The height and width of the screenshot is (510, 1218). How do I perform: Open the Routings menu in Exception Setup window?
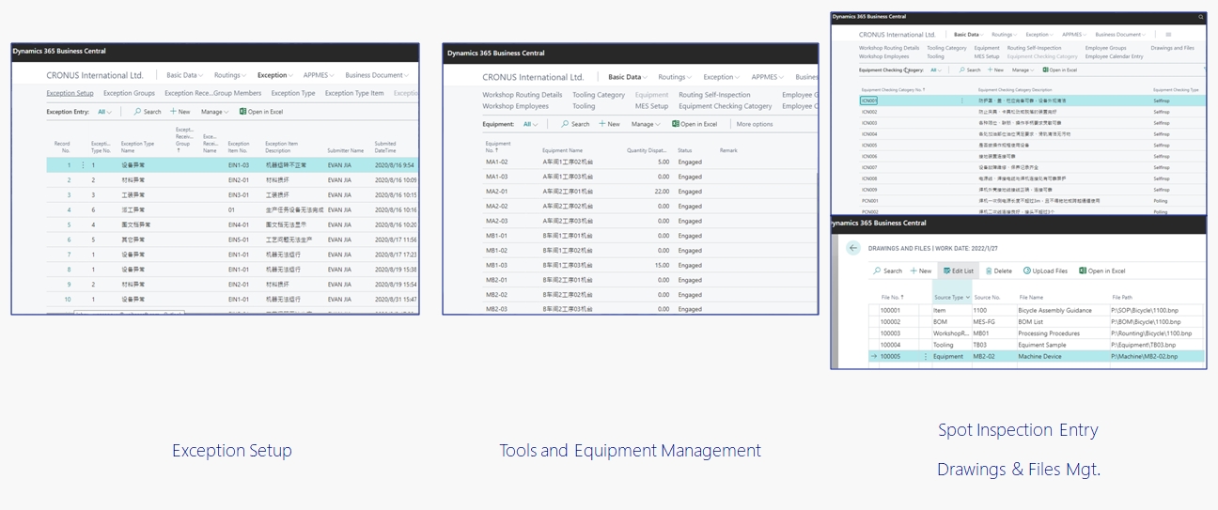click(x=229, y=75)
